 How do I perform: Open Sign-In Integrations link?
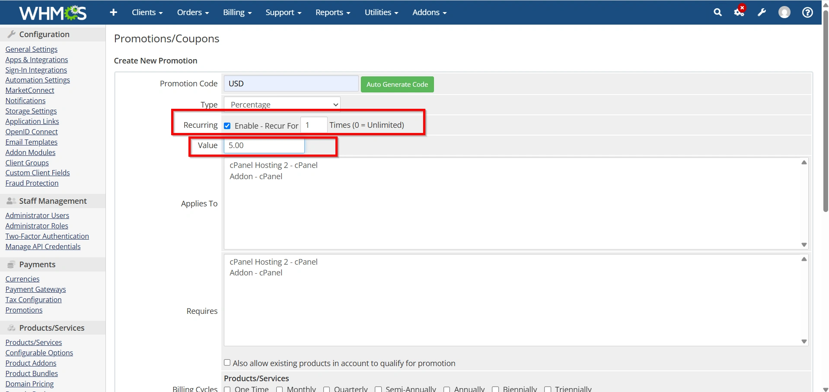(36, 70)
